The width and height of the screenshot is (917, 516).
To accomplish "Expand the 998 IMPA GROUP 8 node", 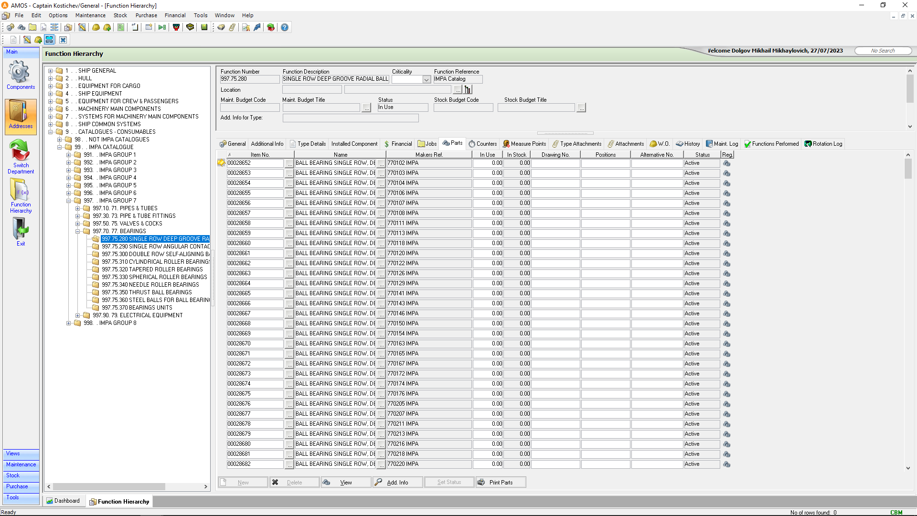I will (x=68, y=323).
